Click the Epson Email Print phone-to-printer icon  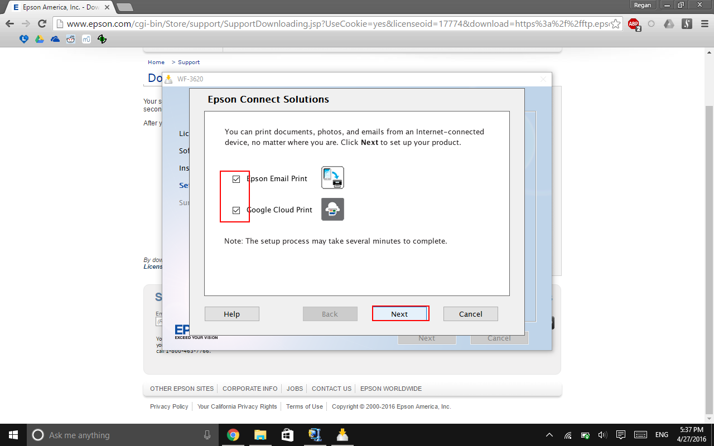(332, 177)
